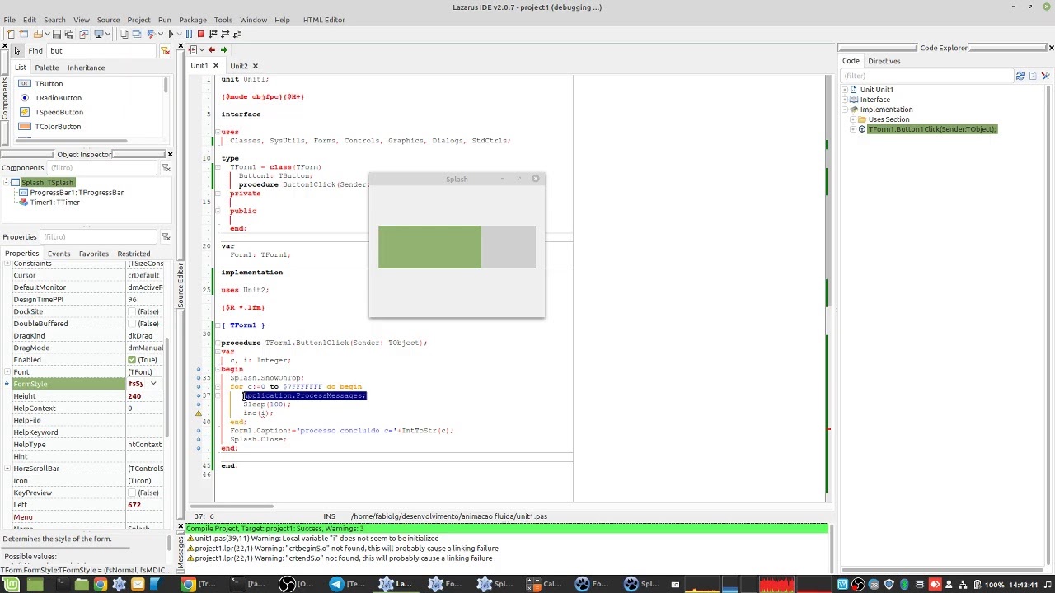
Task: Switch to the Events tab
Action: pos(59,254)
